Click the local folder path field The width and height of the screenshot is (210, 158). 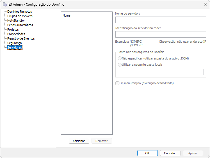163,72
